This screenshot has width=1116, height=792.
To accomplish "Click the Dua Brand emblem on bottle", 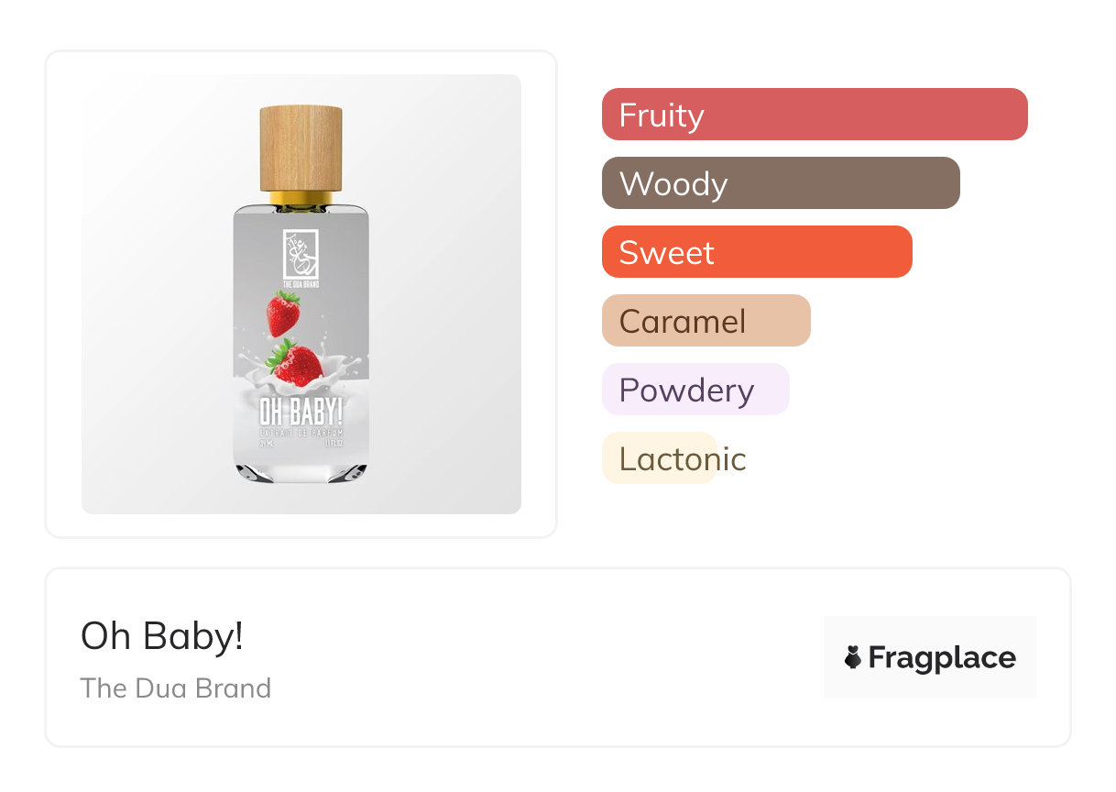I will 301,254.
